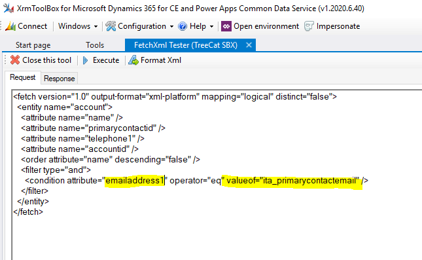Image resolution: width=422 pixels, height=260 pixels.
Task: Click the Execute play arrow icon
Action: (x=85, y=60)
